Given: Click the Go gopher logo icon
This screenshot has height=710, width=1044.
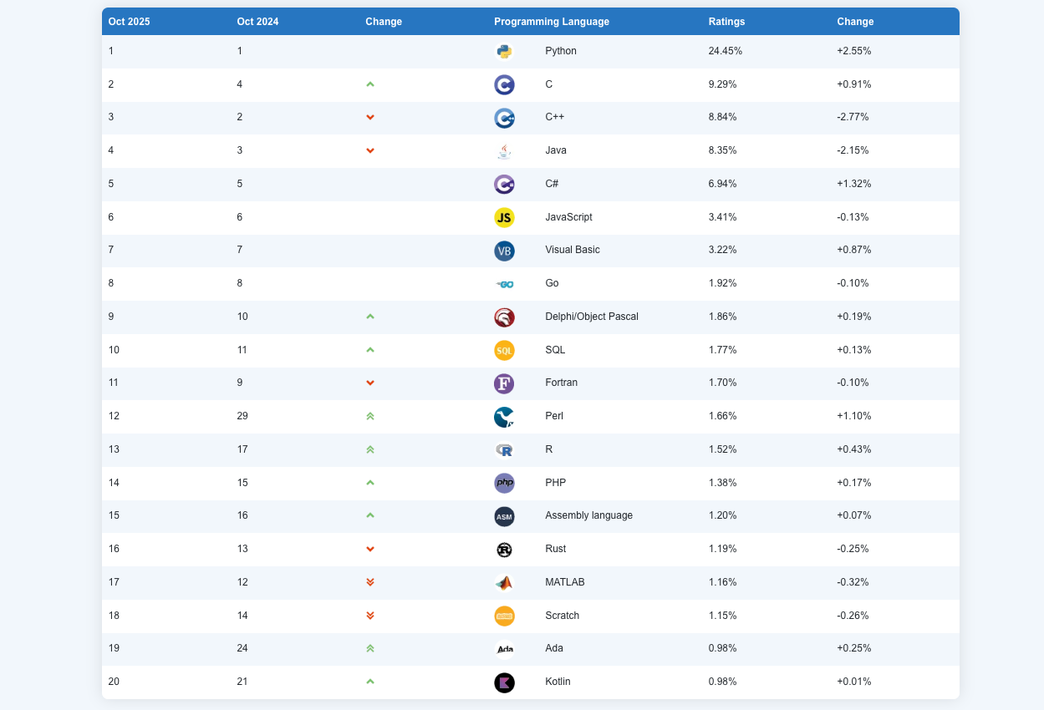Looking at the screenshot, I should [x=504, y=284].
